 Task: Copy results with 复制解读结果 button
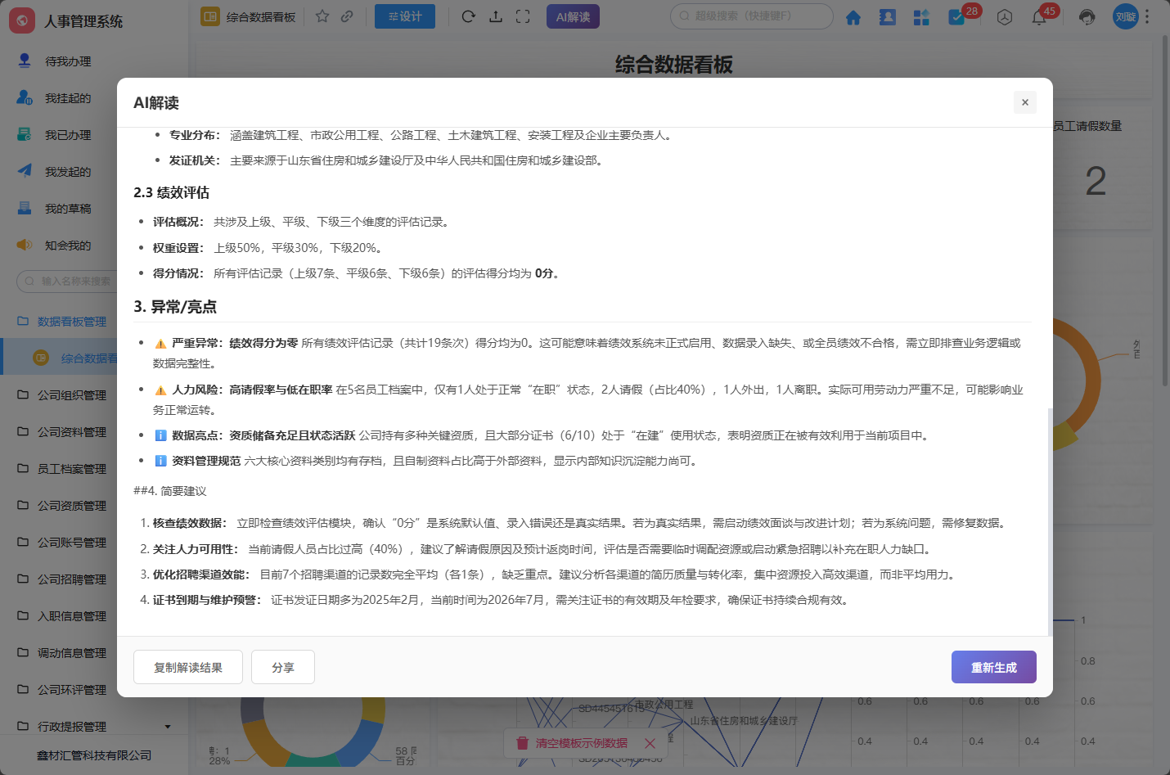tap(188, 667)
